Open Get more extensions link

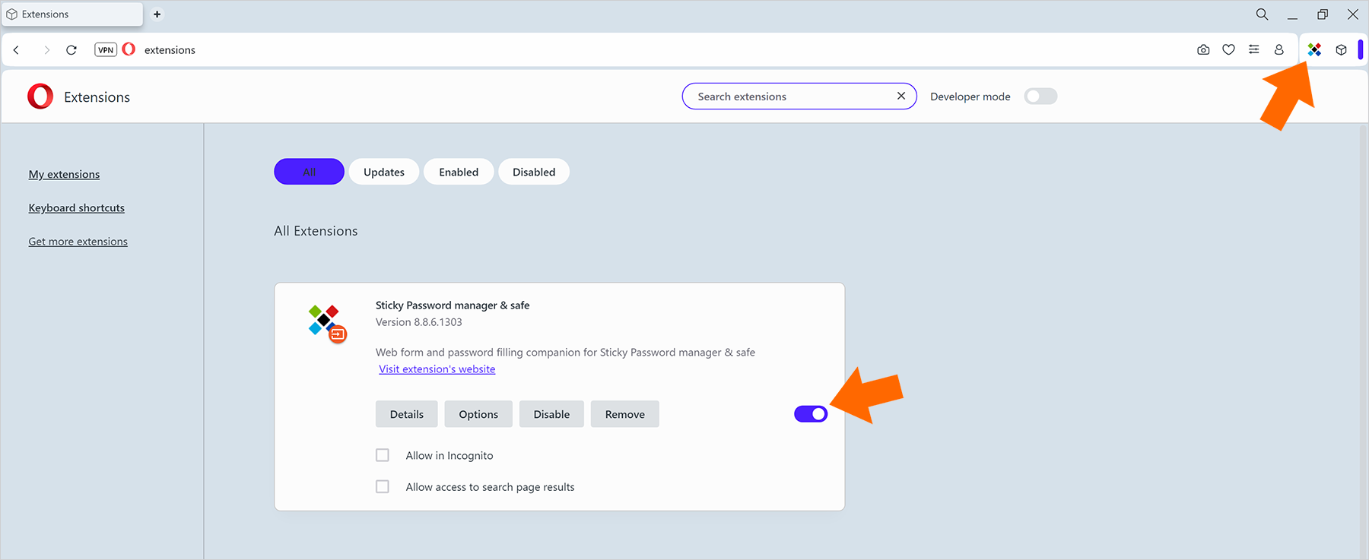tap(78, 242)
